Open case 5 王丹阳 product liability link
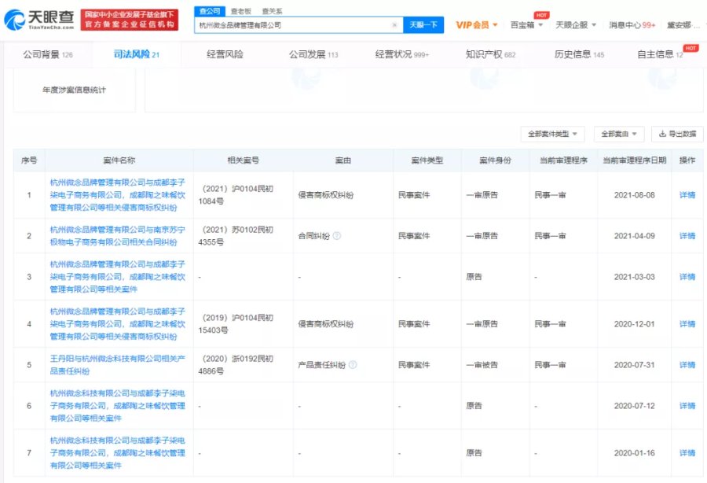This screenshot has height=483, width=707. (118, 365)
